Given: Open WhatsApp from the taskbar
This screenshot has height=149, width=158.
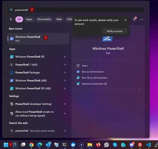Looking at the screenshot, I should pos(107,145).
